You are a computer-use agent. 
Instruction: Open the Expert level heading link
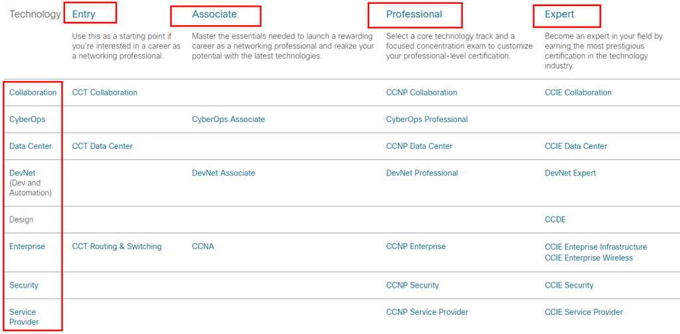(x=559, y=14)
